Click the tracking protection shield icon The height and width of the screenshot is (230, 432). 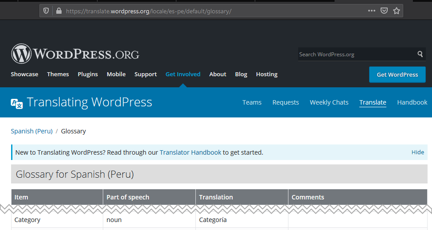click(x=46, y=11)
